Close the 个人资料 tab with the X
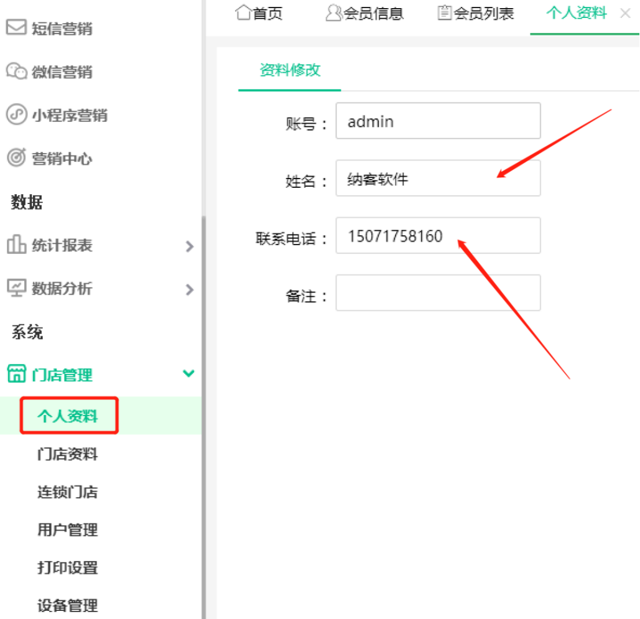 pos(625,14)
